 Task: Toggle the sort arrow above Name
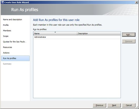click(x=55, y=32)
